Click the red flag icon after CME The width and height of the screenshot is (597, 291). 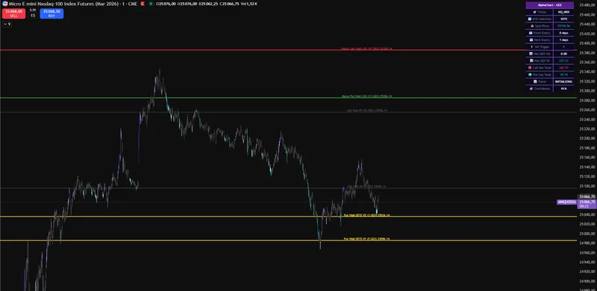click(x=142, y=4)
